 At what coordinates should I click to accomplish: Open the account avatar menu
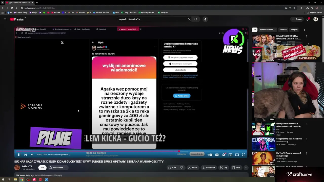click(x=316, y=19)
